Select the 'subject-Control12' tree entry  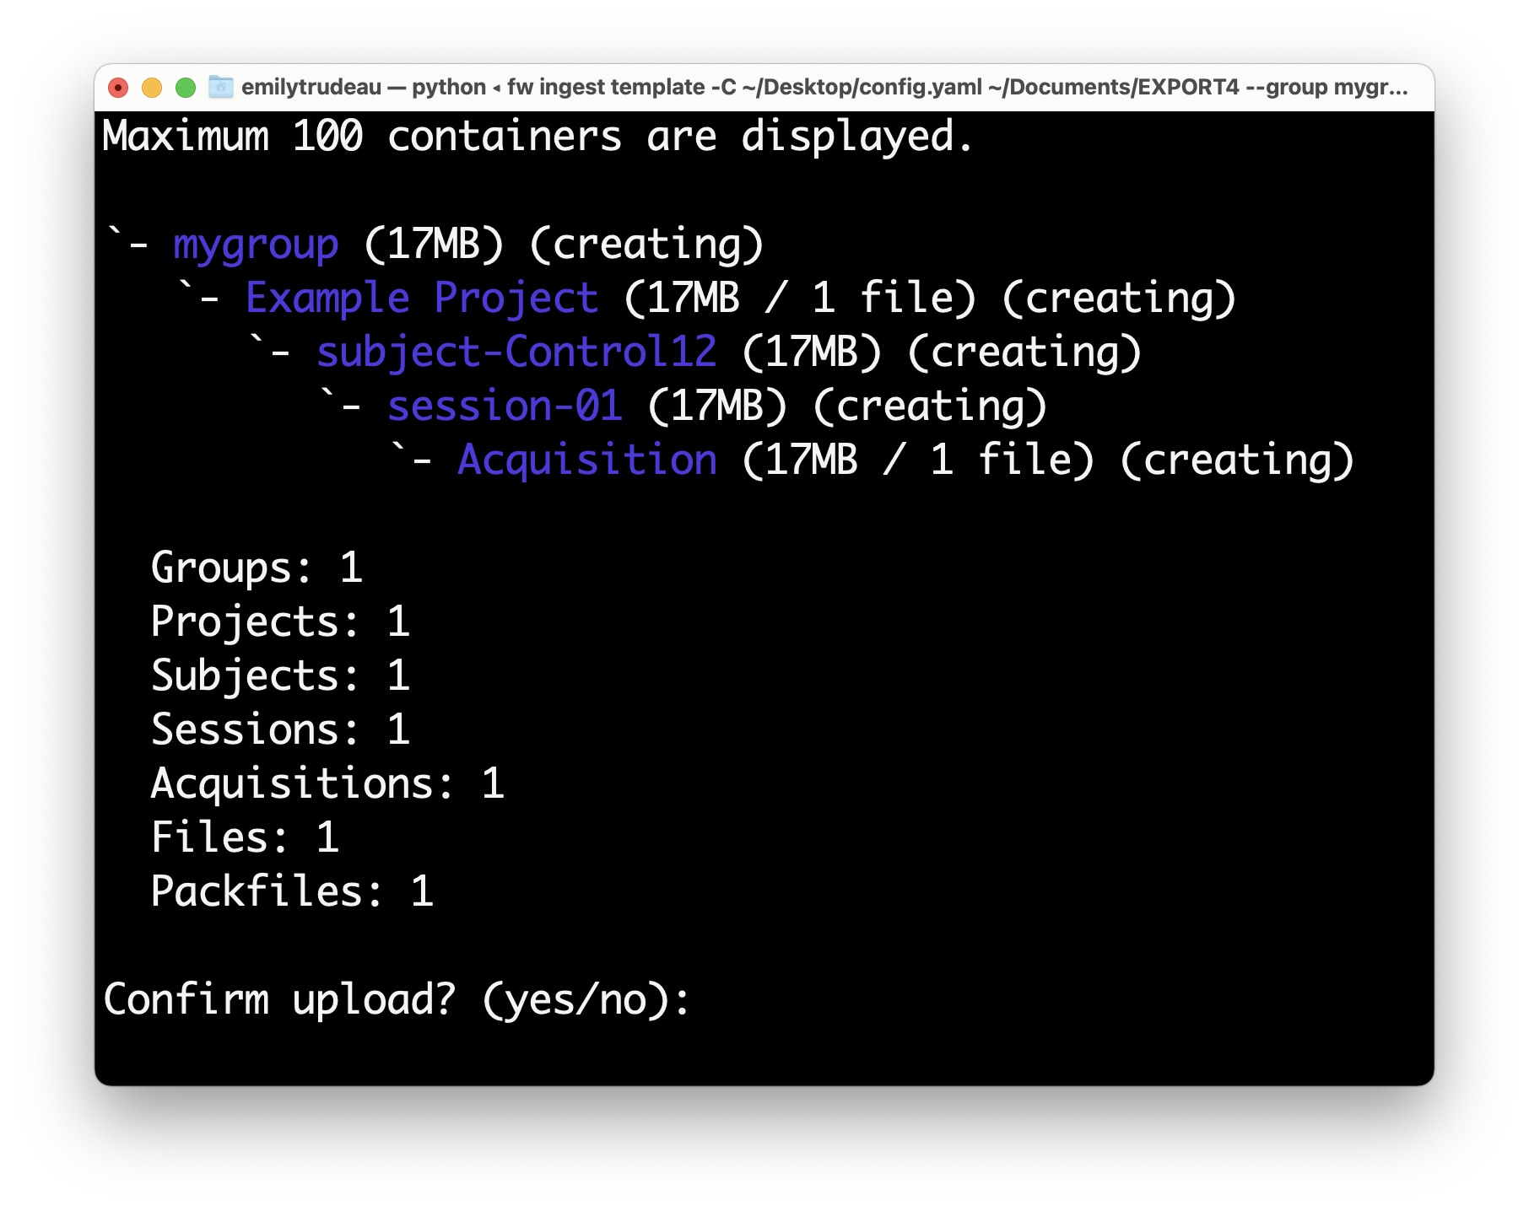tap(516, 353)
